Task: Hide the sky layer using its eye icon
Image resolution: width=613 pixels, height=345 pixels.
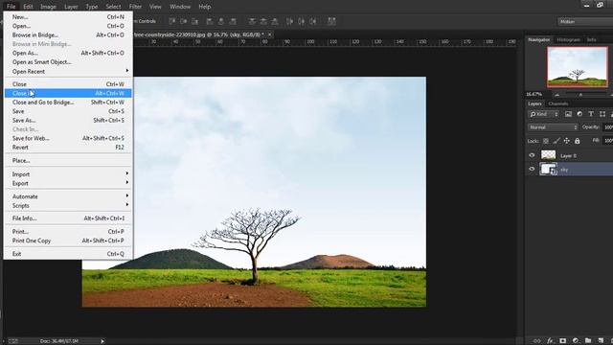Action: click(532, 169)
